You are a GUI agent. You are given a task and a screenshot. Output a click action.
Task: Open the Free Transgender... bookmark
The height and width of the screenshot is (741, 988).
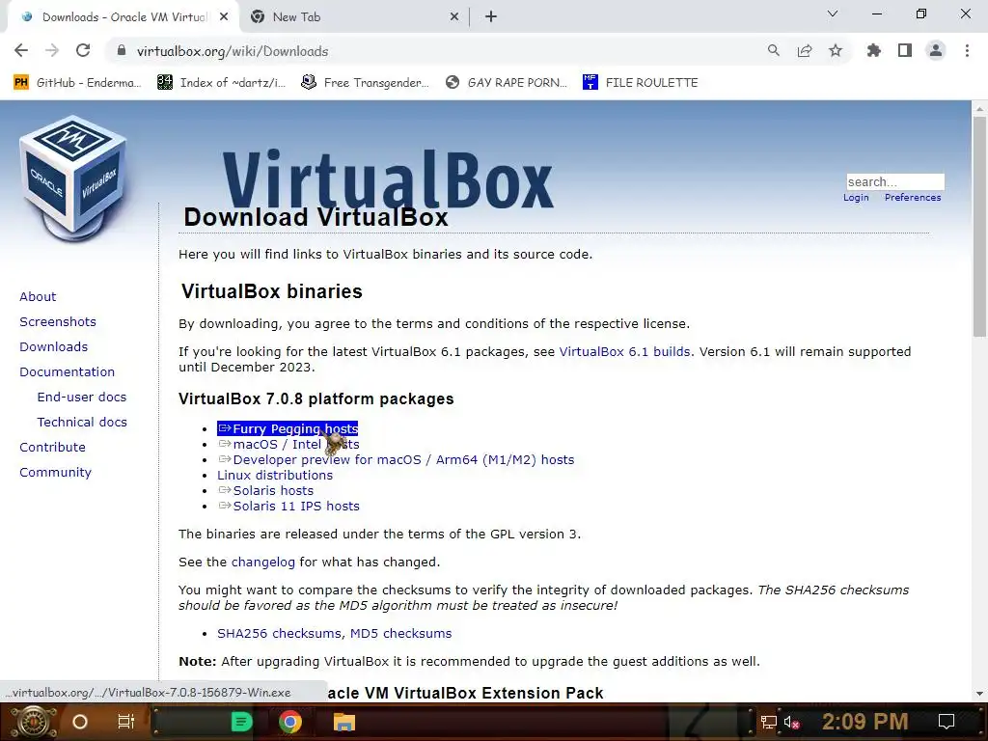(365, 83)
